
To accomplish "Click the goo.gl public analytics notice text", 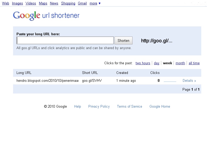I will click(x=74, y=48).
